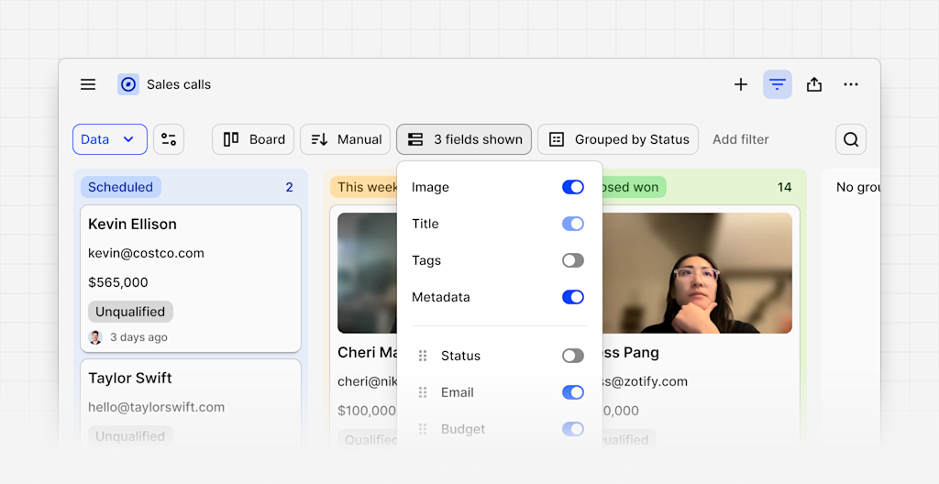Screen dimensions: 939x484
Task: Open the hamburger menu
Action: (88, 84)
